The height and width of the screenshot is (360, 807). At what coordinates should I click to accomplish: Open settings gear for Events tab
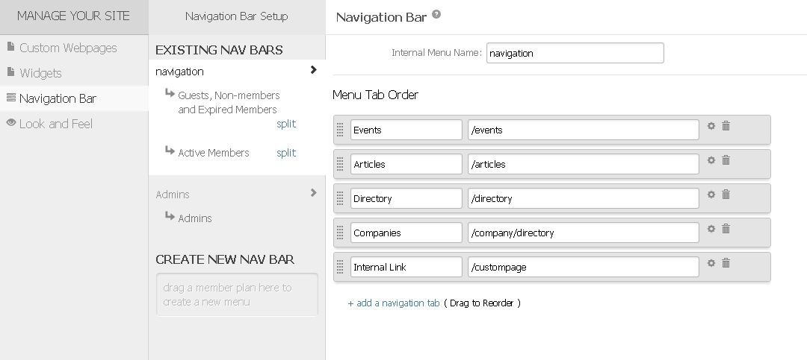point(711,126)
